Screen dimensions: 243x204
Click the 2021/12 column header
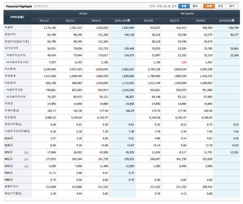click(x=44, y=21)
